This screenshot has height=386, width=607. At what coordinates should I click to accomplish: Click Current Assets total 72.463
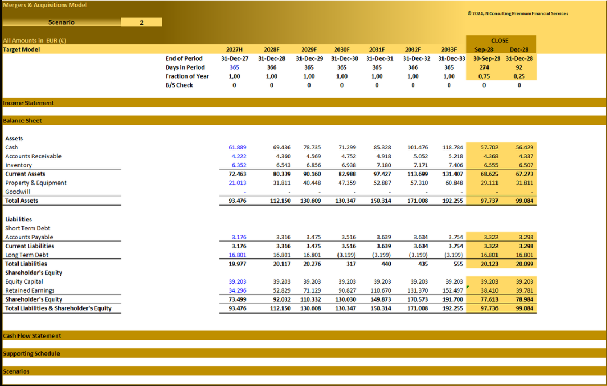(x=238, y=174)
